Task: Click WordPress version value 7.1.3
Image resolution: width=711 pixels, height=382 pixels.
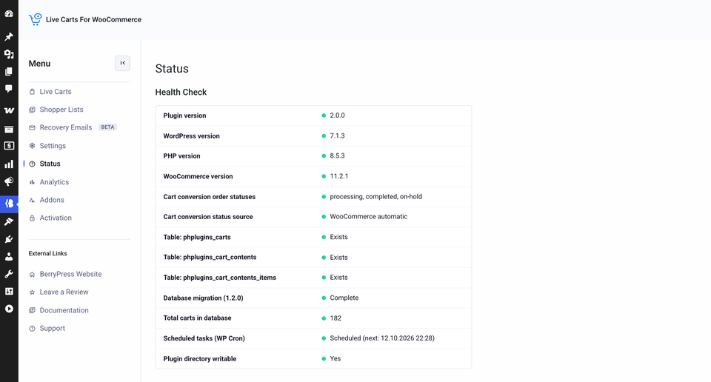Action: coord(338,136)
